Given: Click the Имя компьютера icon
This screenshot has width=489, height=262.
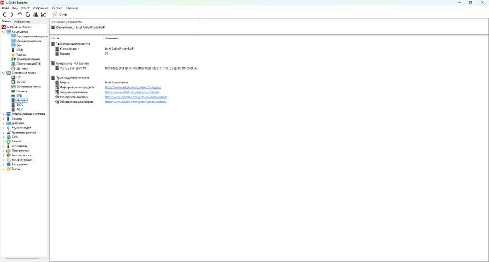Looking at the screenshot, I should (13, 41).
